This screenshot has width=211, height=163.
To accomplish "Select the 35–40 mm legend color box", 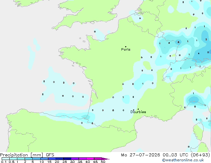I will (82, 159).
